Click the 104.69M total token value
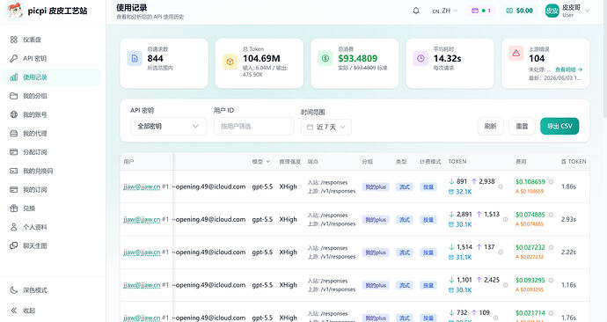This screenshot has width=607, height=322. click(261, 58)
